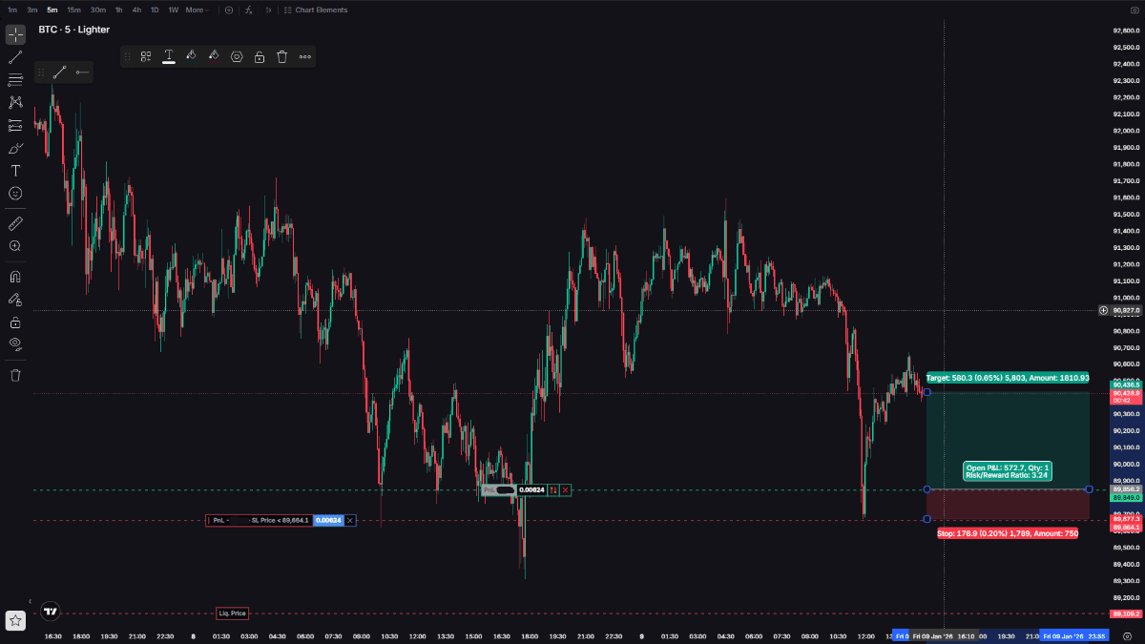Open the Chart Elements menu
This screenshot has height=644, width=1145.
click(316, 10)
